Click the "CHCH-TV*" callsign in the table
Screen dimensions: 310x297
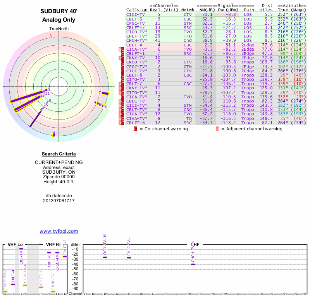(x=137, y=40)
